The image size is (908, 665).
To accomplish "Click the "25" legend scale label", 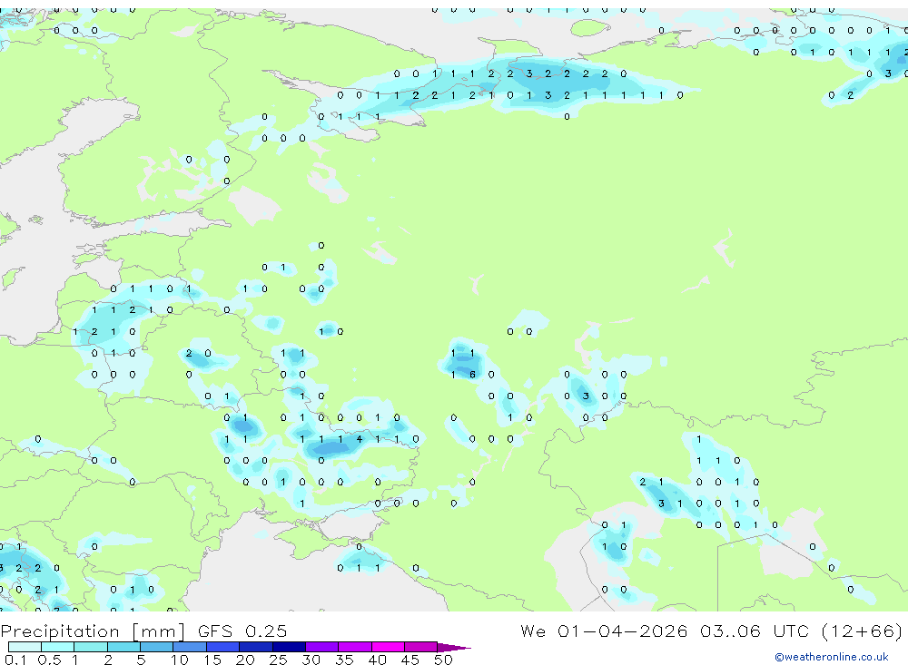I will click(x=278, y=660).
